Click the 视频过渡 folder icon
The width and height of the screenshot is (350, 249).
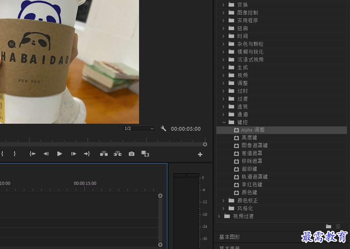(x=227, y=216)
